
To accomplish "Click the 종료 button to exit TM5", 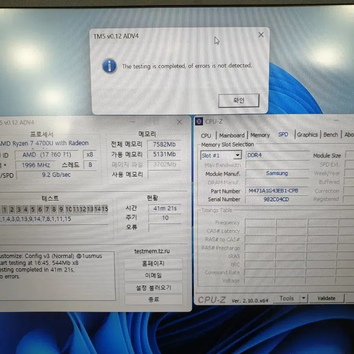I will (x=153, y=300).
